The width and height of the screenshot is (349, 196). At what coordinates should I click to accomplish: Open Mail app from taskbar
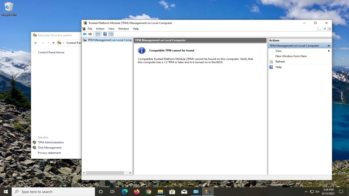[x=184, y=192]
